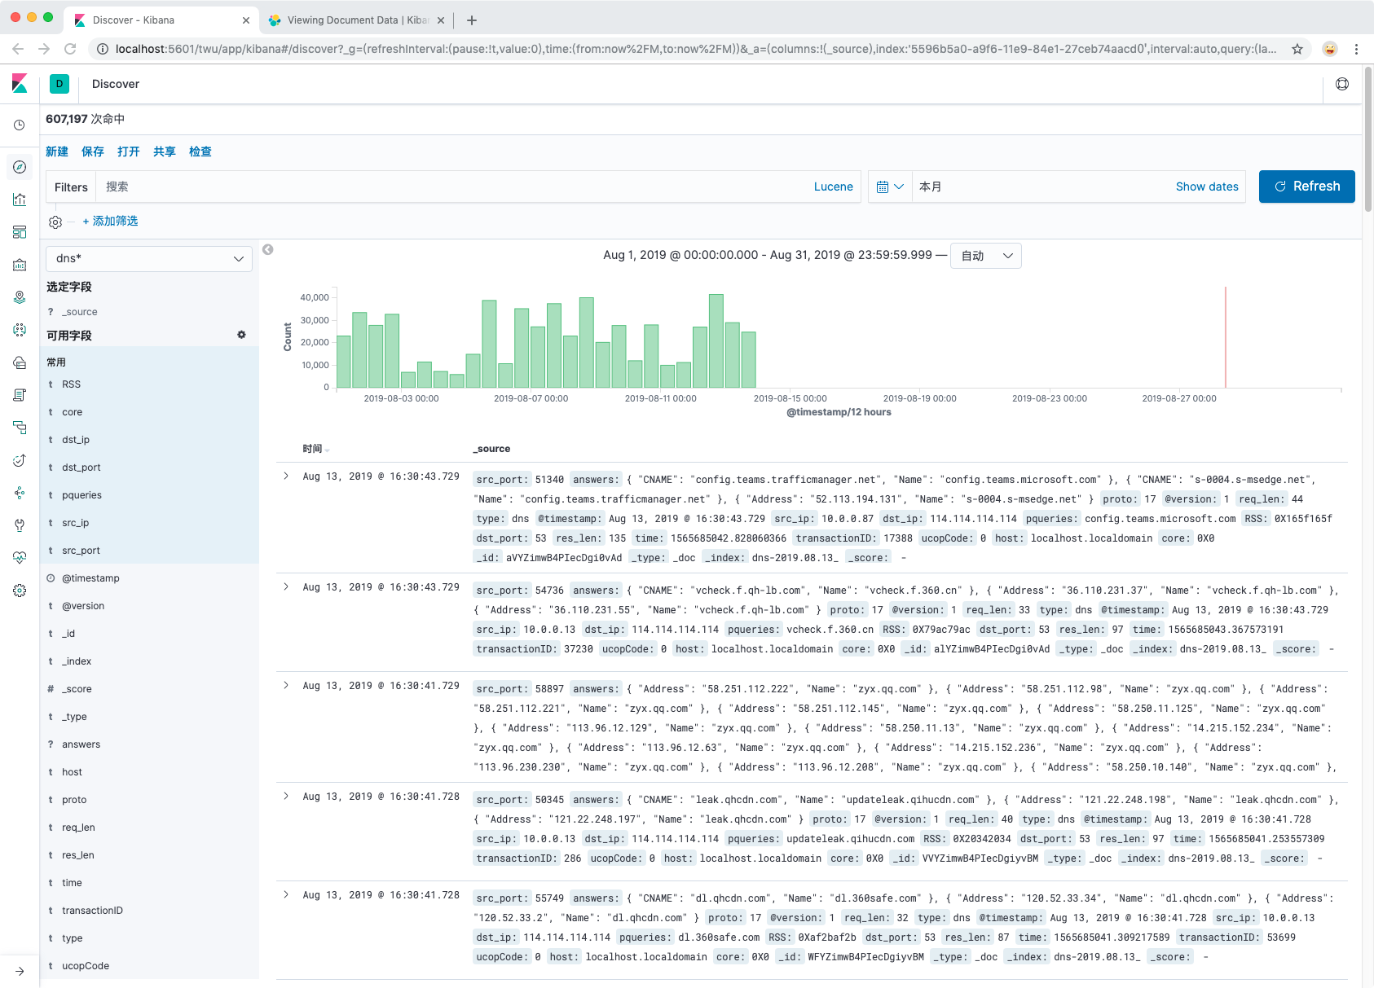Select the answers field

click(81, 744)
